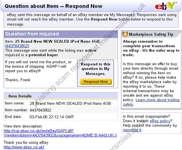The height and width of the screenshot is (150, 182).
Task: Click the 'Item name:' label
Action: [14, 103]
